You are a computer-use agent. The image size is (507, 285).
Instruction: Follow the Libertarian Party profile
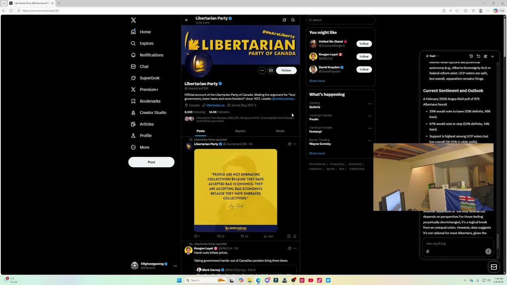pyautogui.click(x=286, y=70)
